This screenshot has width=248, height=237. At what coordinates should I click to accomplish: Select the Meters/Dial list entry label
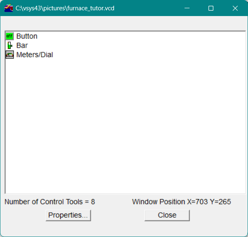click(35, 55)
